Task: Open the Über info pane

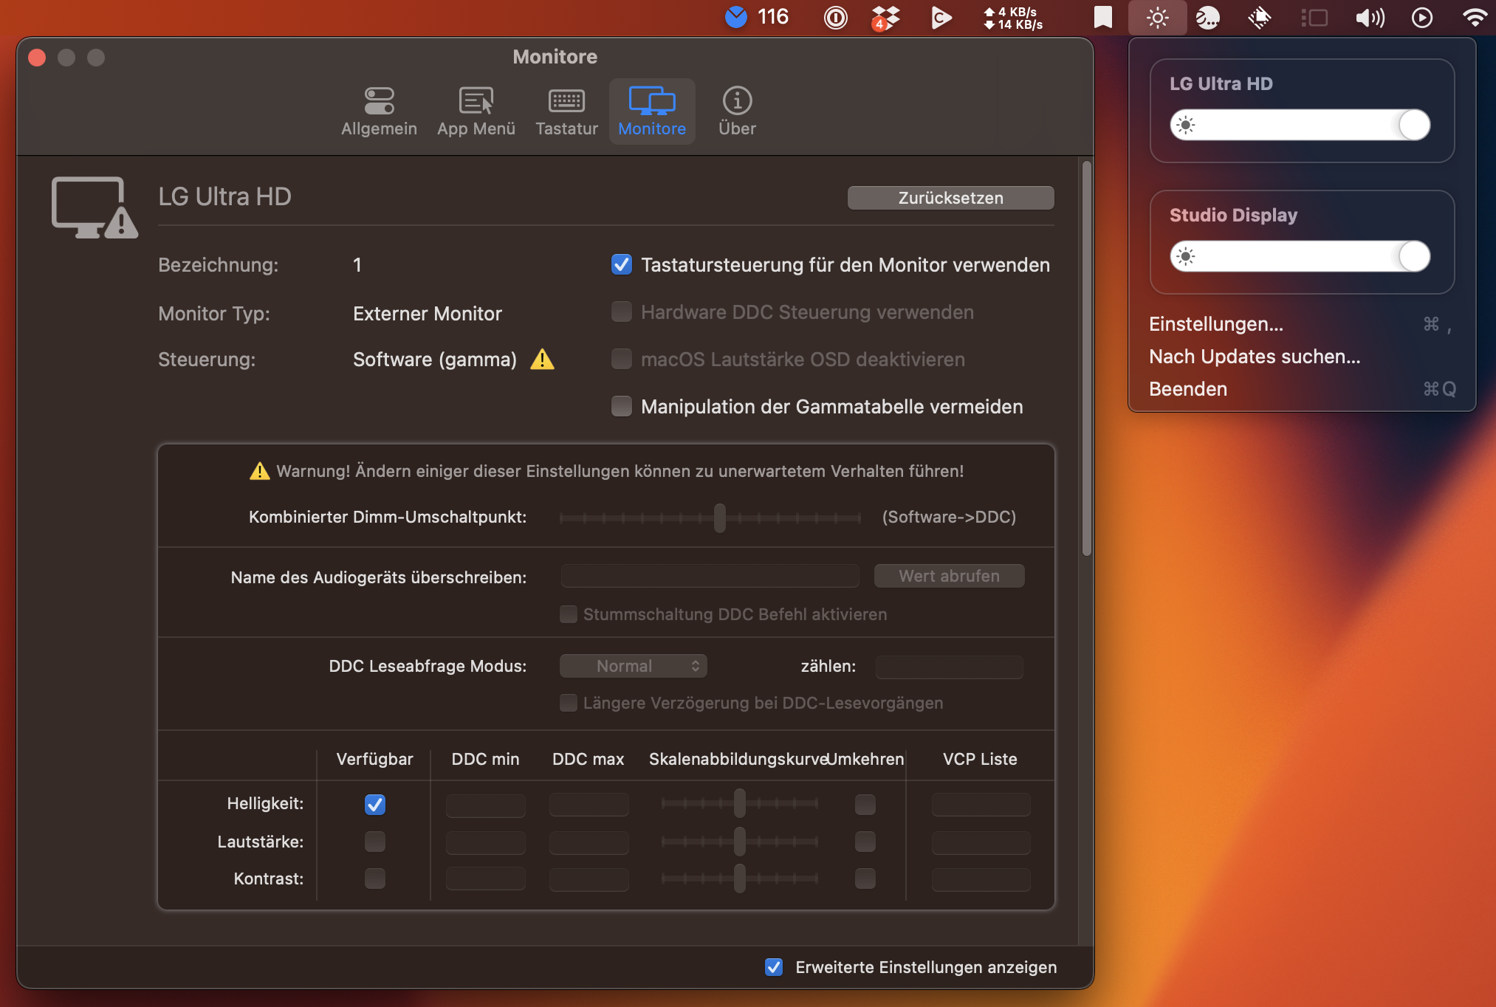Action: [736, 111]
